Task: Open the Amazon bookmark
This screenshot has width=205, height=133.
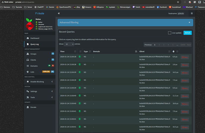Action: coord(87,7)
